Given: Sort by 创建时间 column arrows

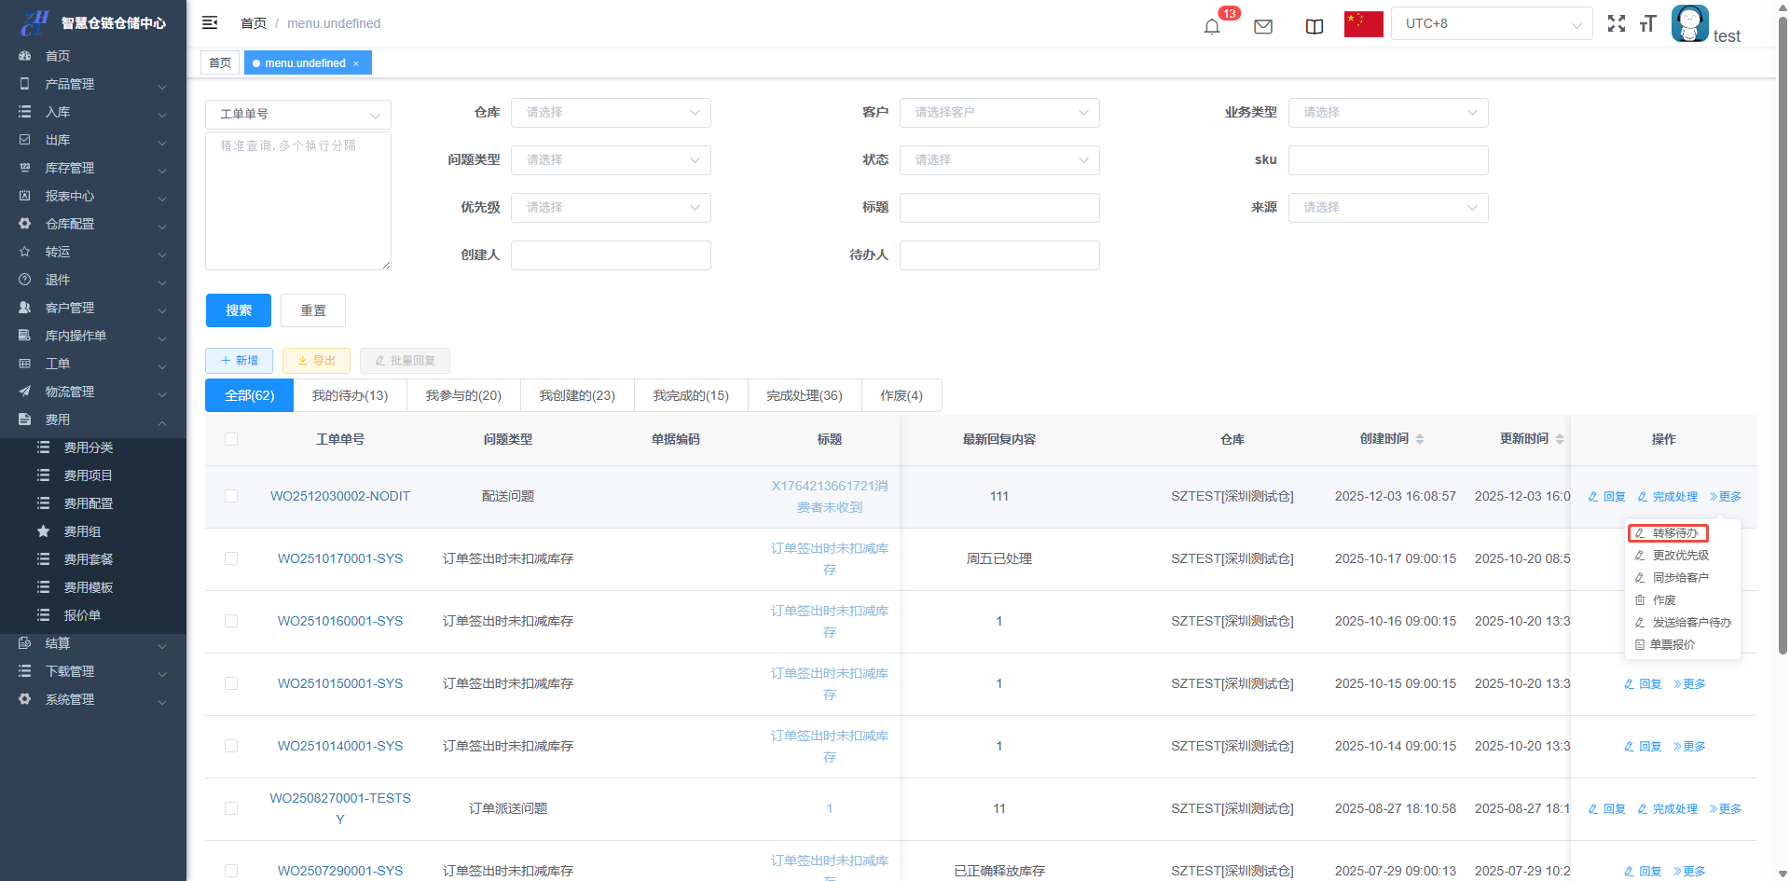Looking at the screenshot, I should (x=1420, y=439).
